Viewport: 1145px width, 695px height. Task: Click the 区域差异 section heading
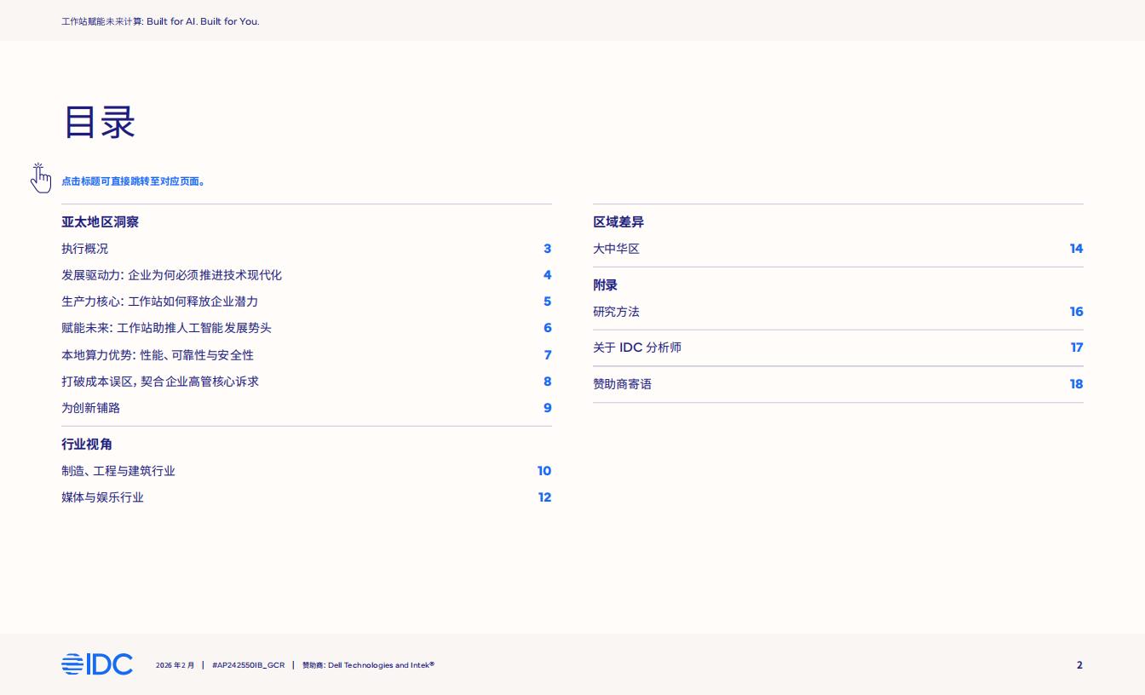click(x=619, y=222)
